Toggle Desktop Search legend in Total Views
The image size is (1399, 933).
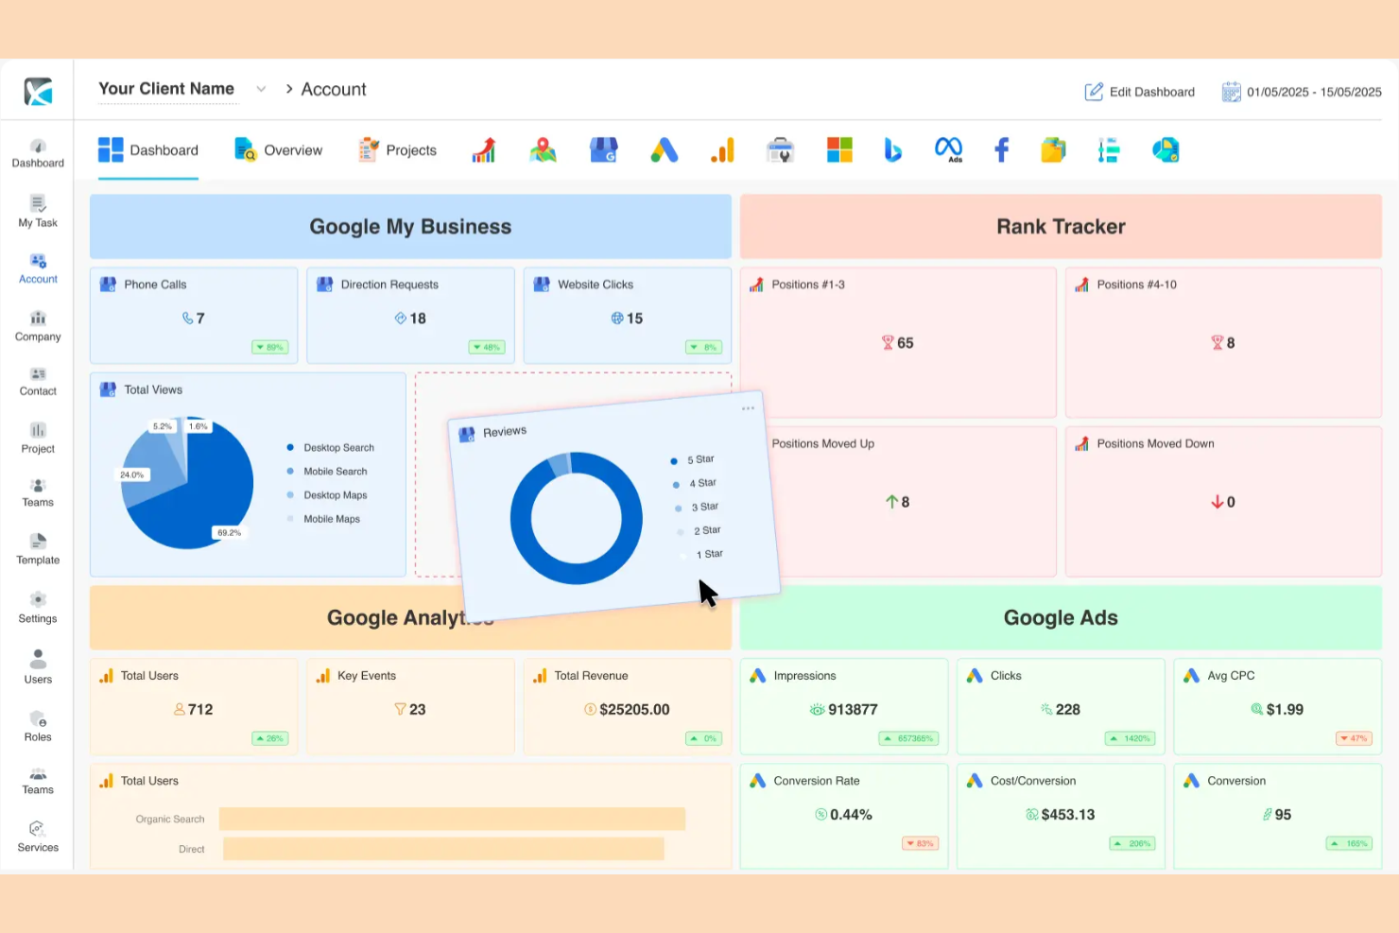pyautogui.click(x=331, y=448)
